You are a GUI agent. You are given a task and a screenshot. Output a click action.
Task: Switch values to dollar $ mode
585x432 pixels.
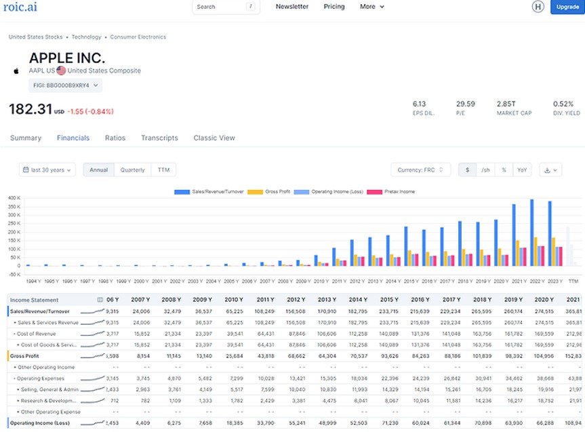468,170
